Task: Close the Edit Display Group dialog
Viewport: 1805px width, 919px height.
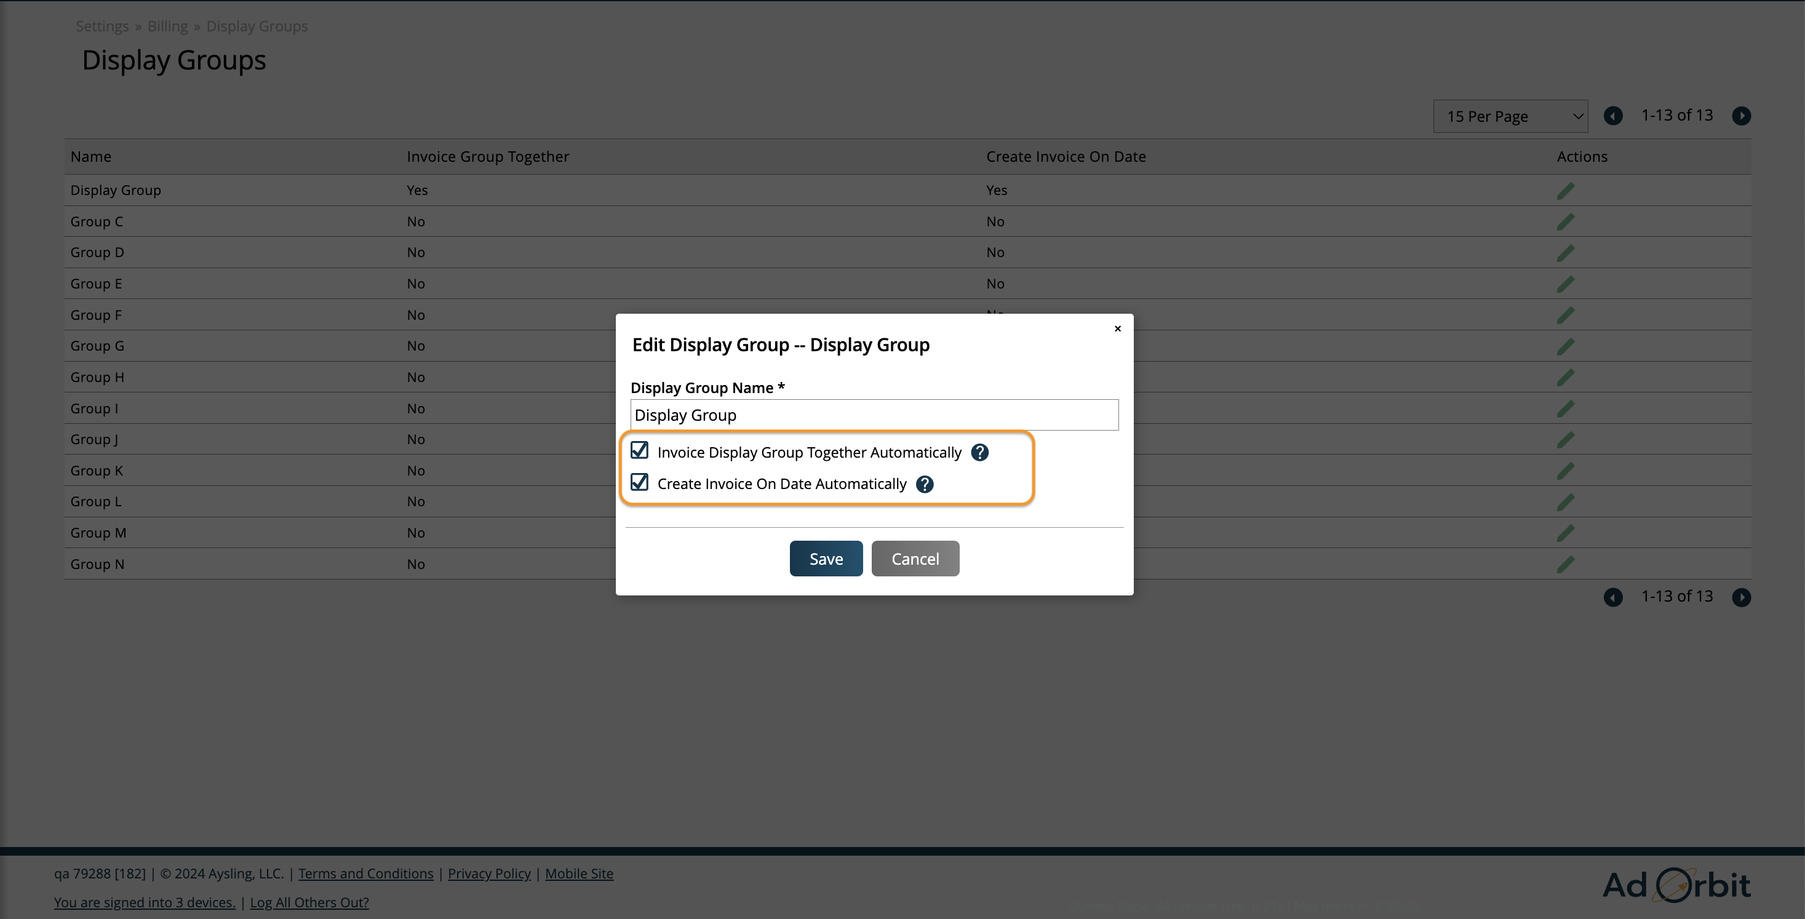Action: [x=1117, y=328]
